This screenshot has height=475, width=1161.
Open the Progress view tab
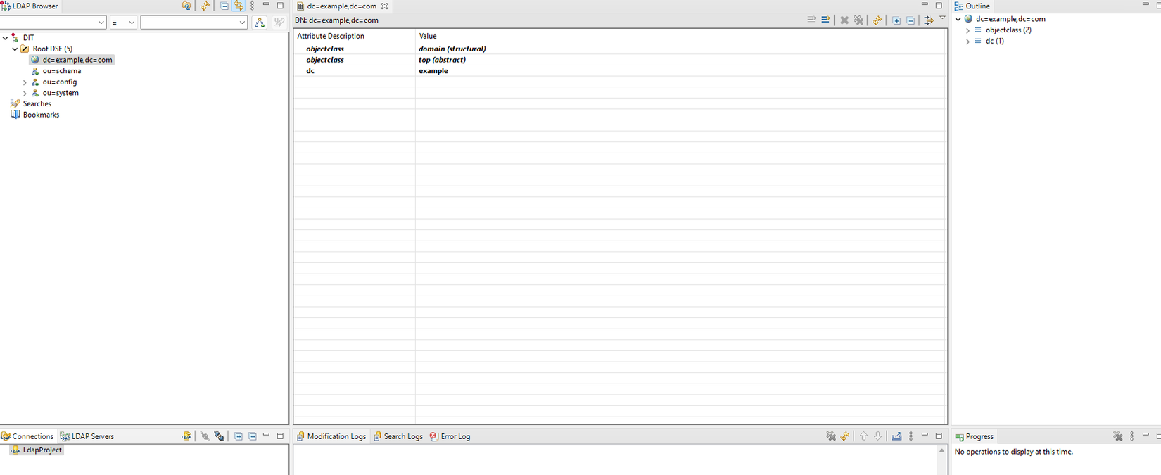974,436
